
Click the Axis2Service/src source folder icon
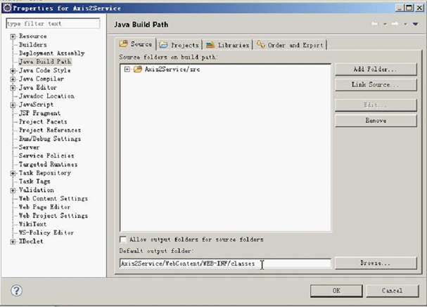pyautogui.click(x=137, y=69)
